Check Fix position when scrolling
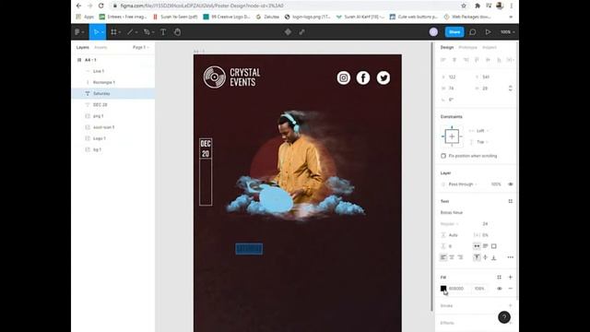This screenshot has height=332, width=590. pyautogui.click(x=443, y=156)
